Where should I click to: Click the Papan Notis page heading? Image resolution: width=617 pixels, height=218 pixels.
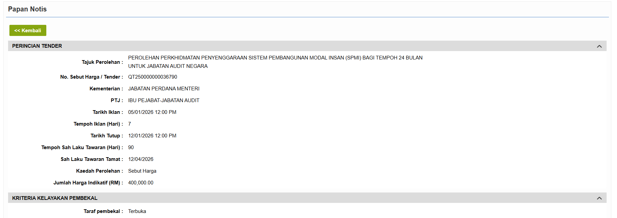click(27, 9)
